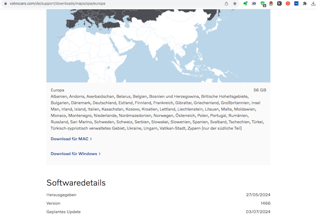This screenshot has width=316, height=219.
Task: Click the site security lock icon
Action: (6, 3)
